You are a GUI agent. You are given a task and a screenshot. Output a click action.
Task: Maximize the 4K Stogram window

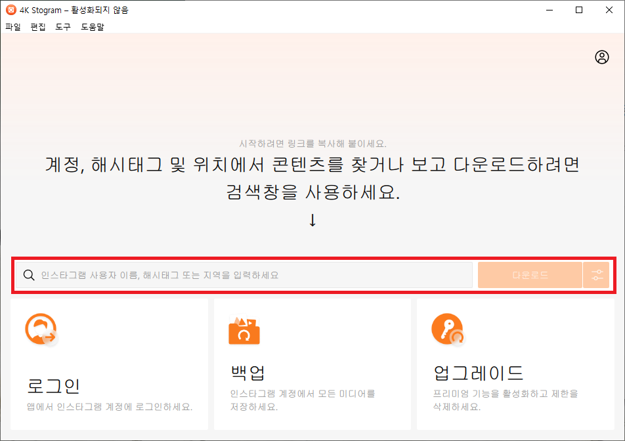[x=579, y=10]
